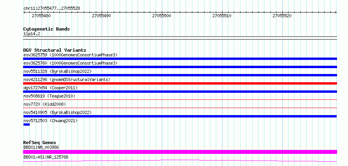Open variant nsv508619 Teague2010 label
Viewport: 348px width, 166px height.
click(49, 96)
